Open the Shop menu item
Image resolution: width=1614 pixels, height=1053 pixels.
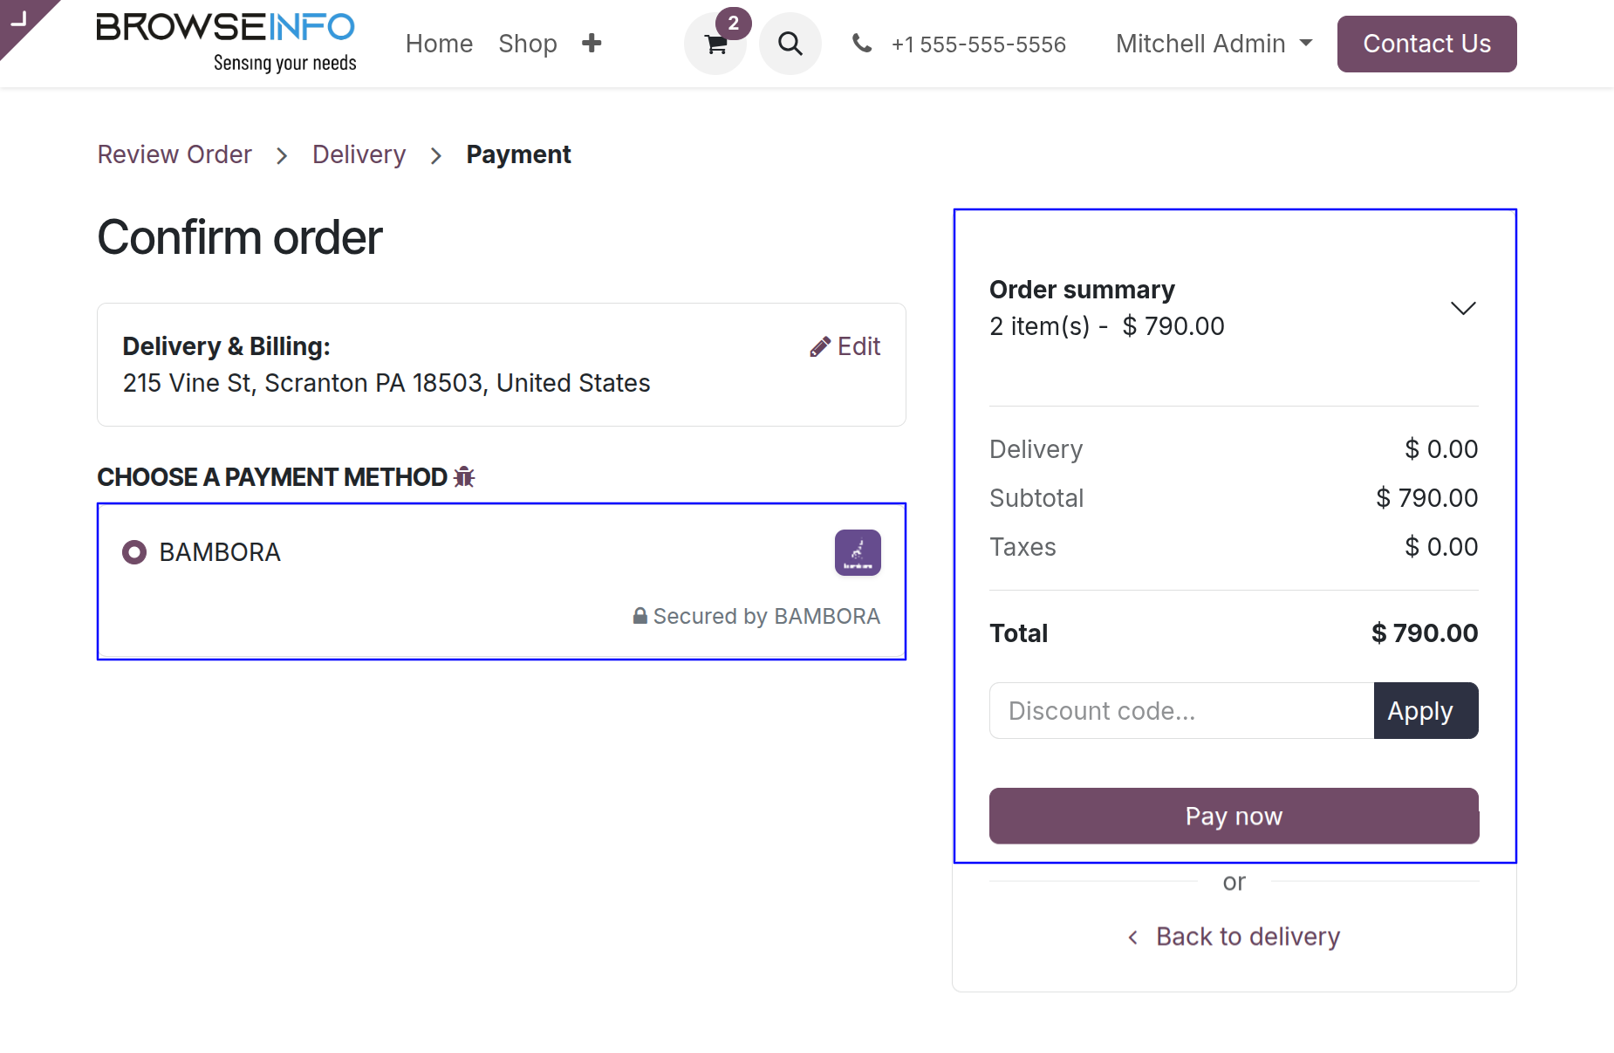point(528,44)
